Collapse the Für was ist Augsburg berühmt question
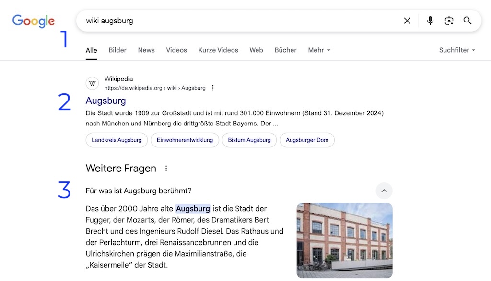The width and height of the screenshot is (491, 281). tap(384, 191)
